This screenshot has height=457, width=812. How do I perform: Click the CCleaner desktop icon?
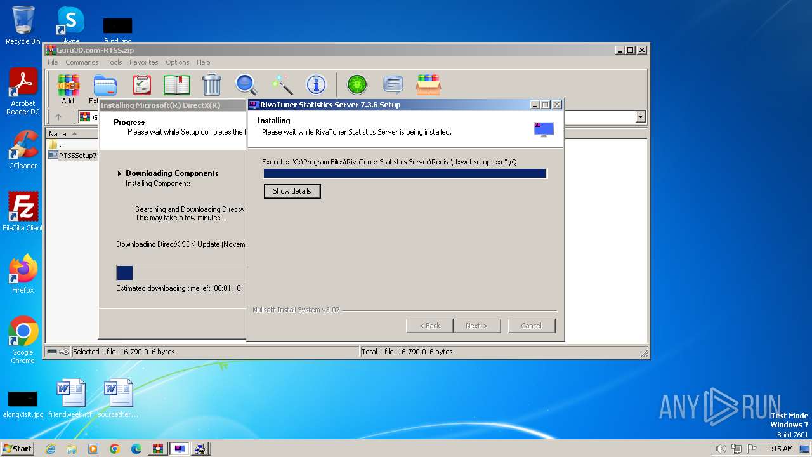pyautogui.click(x=23, y=150)
